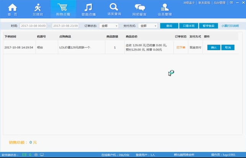Open 后台管理 backend management
246x158 pixels.
220,3
